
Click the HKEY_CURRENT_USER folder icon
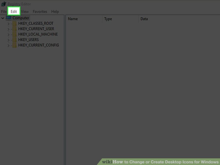[x=15, y=29]
